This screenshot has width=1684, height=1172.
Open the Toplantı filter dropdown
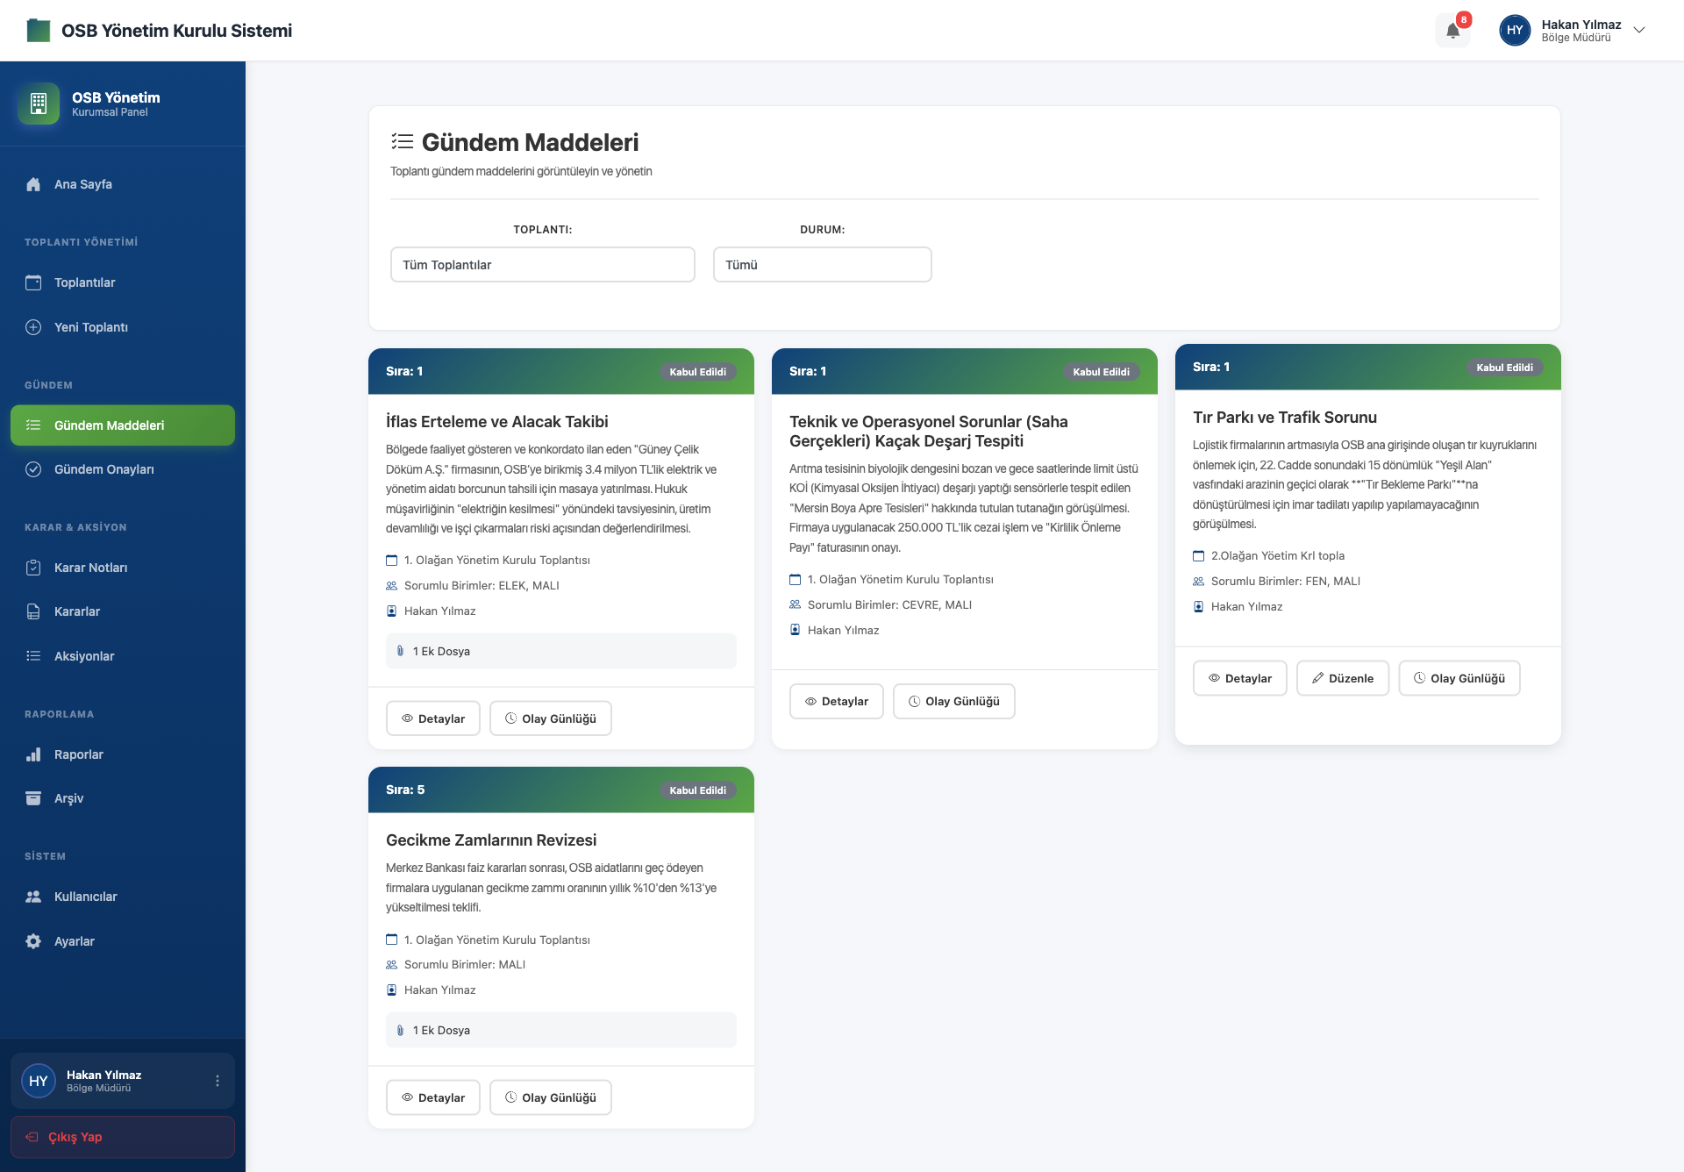(542, 264)
